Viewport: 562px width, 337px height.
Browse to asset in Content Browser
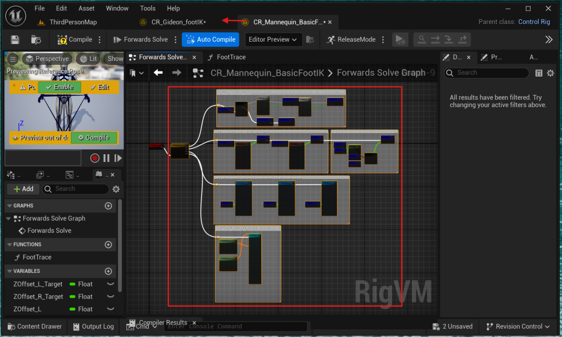pos(36,40)
